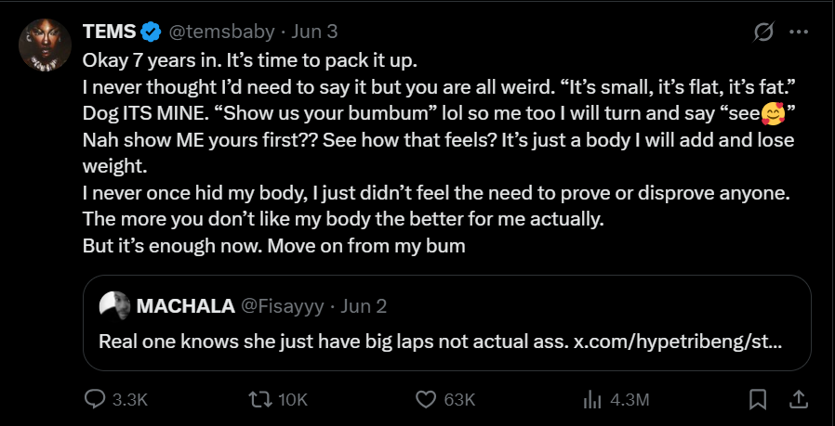Open the Grok actions icon
Viewport: 835px width, 426px height.
(762, 32)
